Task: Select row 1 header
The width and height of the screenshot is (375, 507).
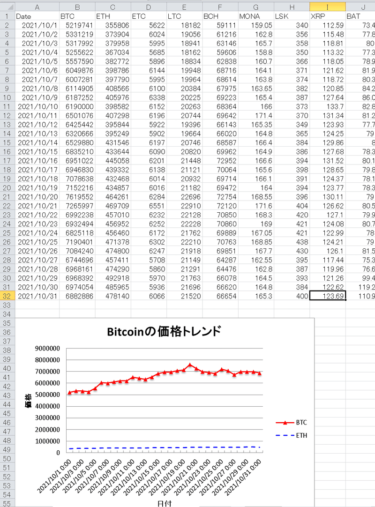Action: pos(7,16)
